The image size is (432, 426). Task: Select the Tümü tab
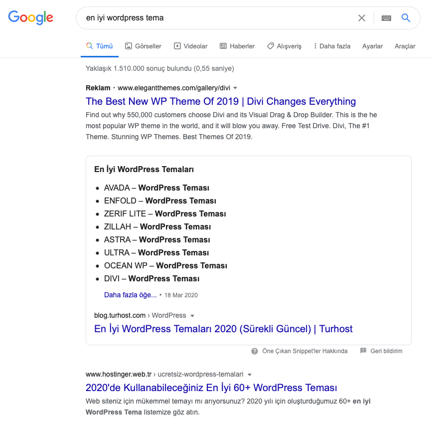[100, 46]
